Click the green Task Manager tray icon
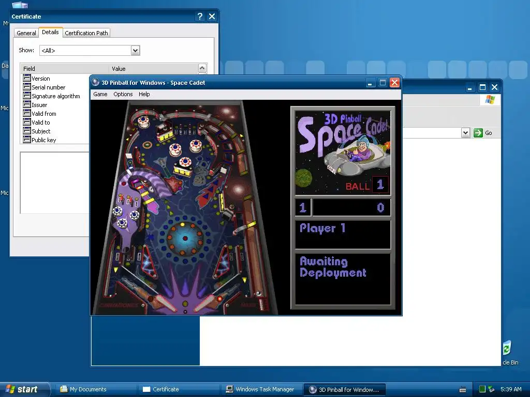This screenshot has height=397, width=530. click(x=482, y=389)
